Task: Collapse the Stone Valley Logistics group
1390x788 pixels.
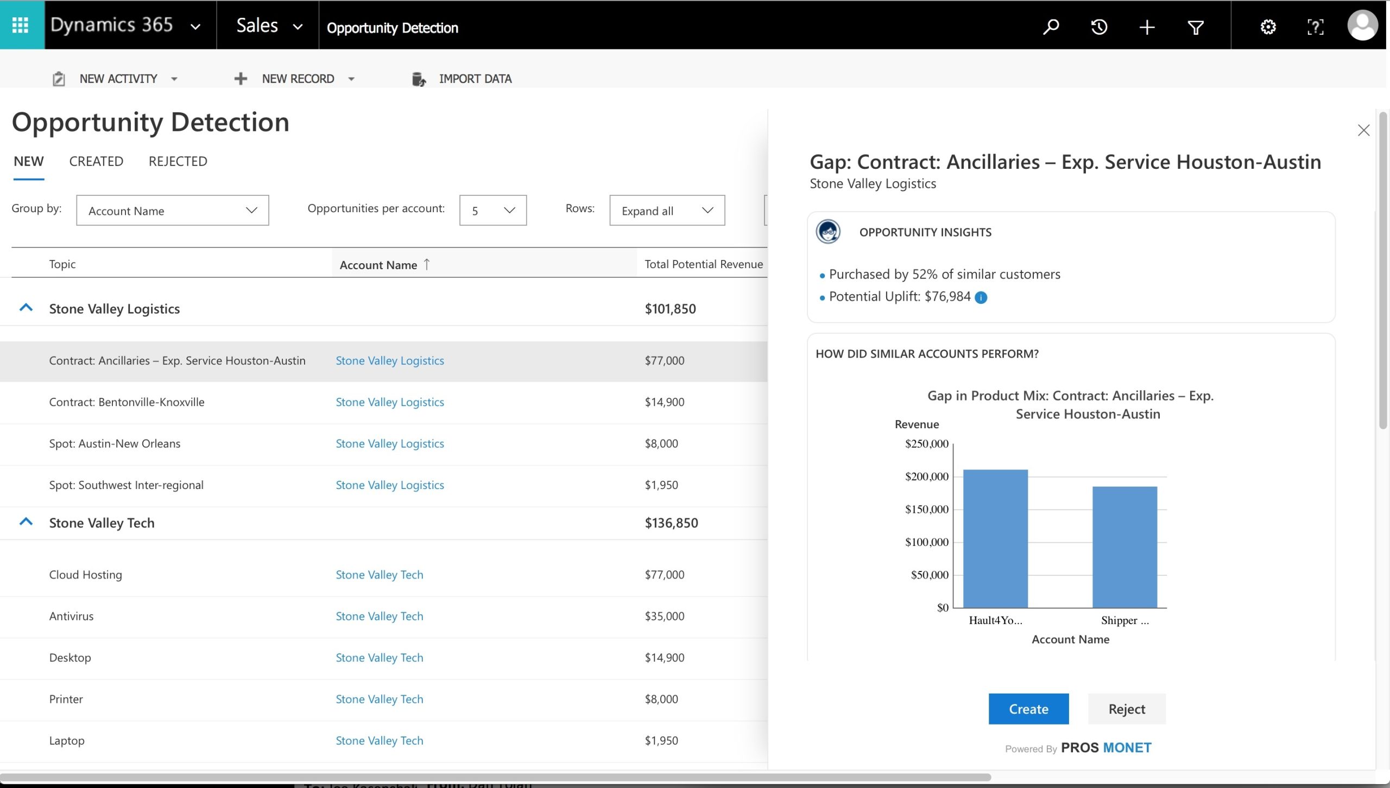Action: (26, 308)
